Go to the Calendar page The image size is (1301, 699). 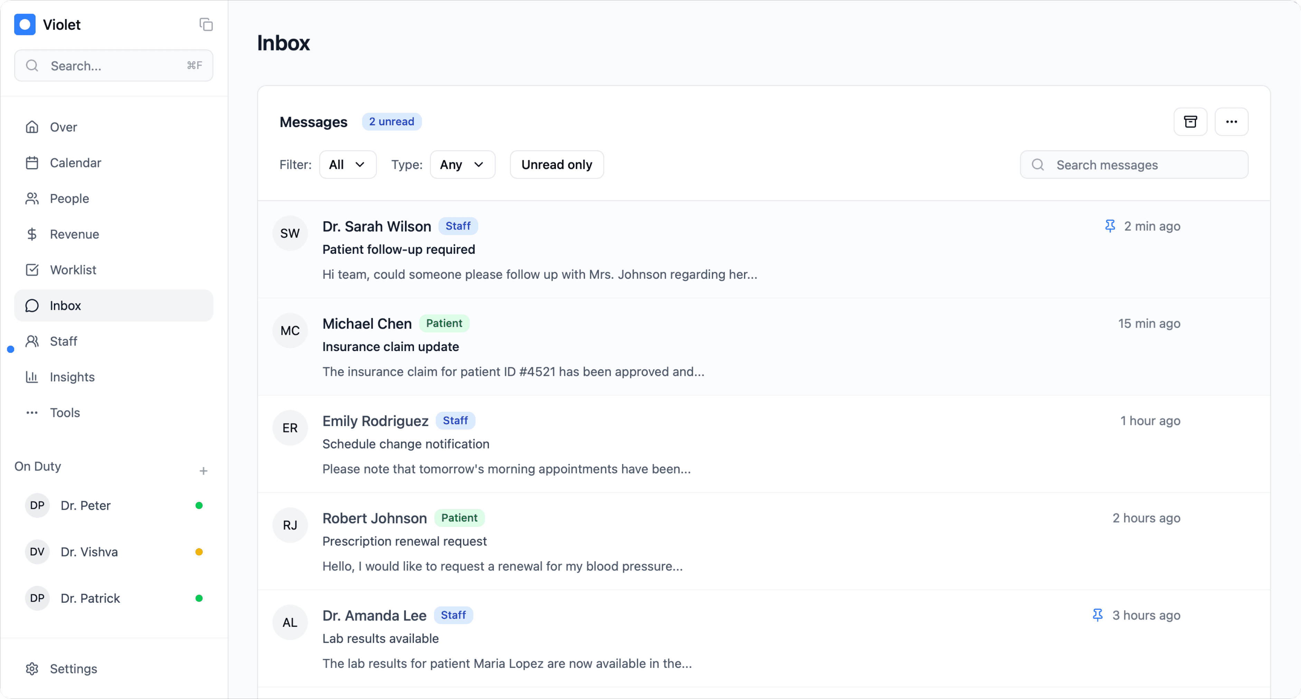[114, 163]
